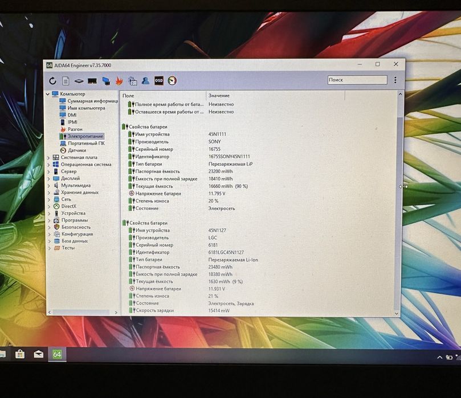
Task: Select the Скорость зарядки row
Action: tap(179, 310)
